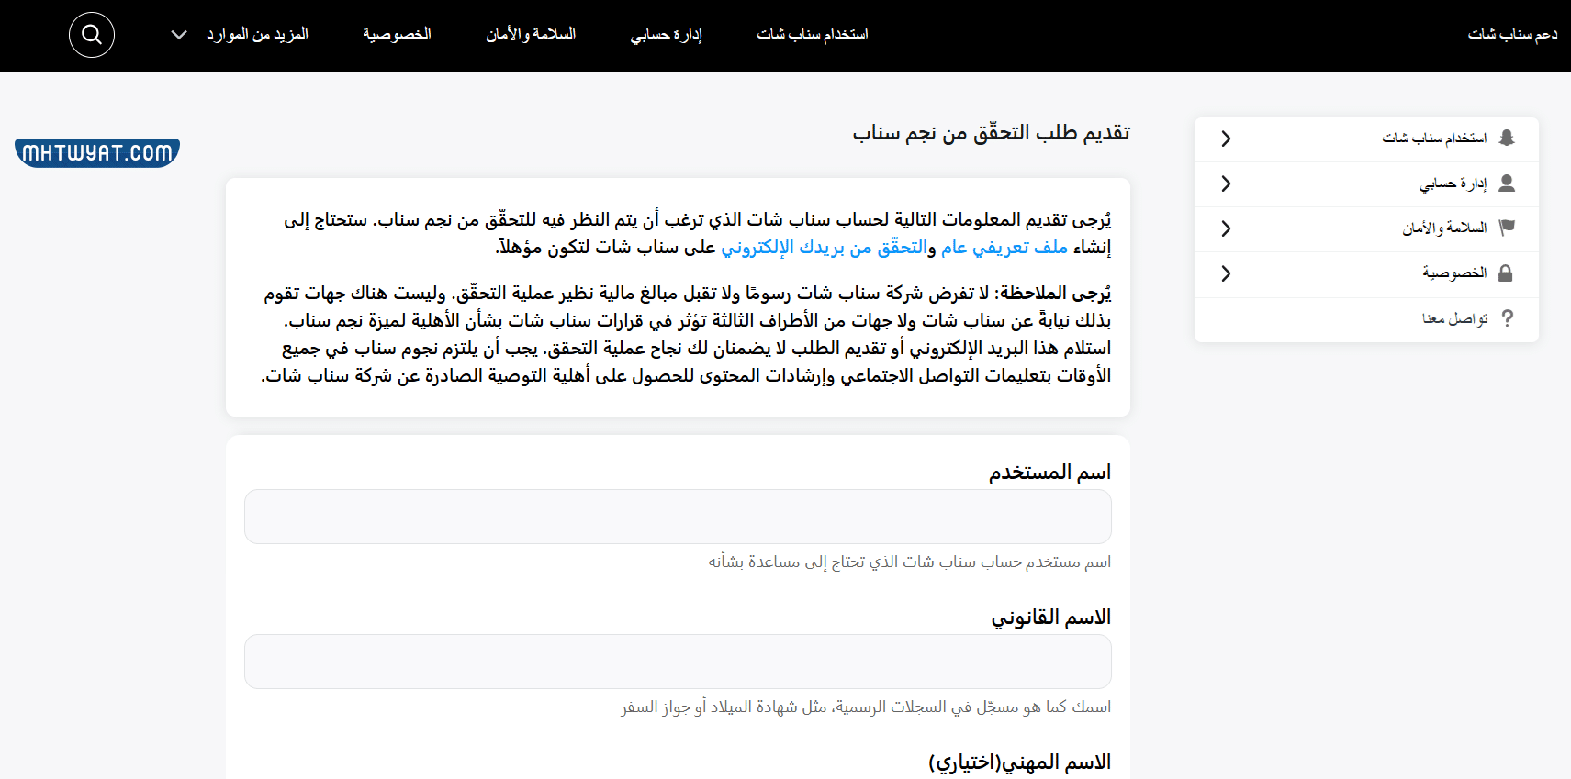This screenshot has height=779, width=1571.
Task: Click the دعم سناب شات header link
Action: [x=1512, y=35]
